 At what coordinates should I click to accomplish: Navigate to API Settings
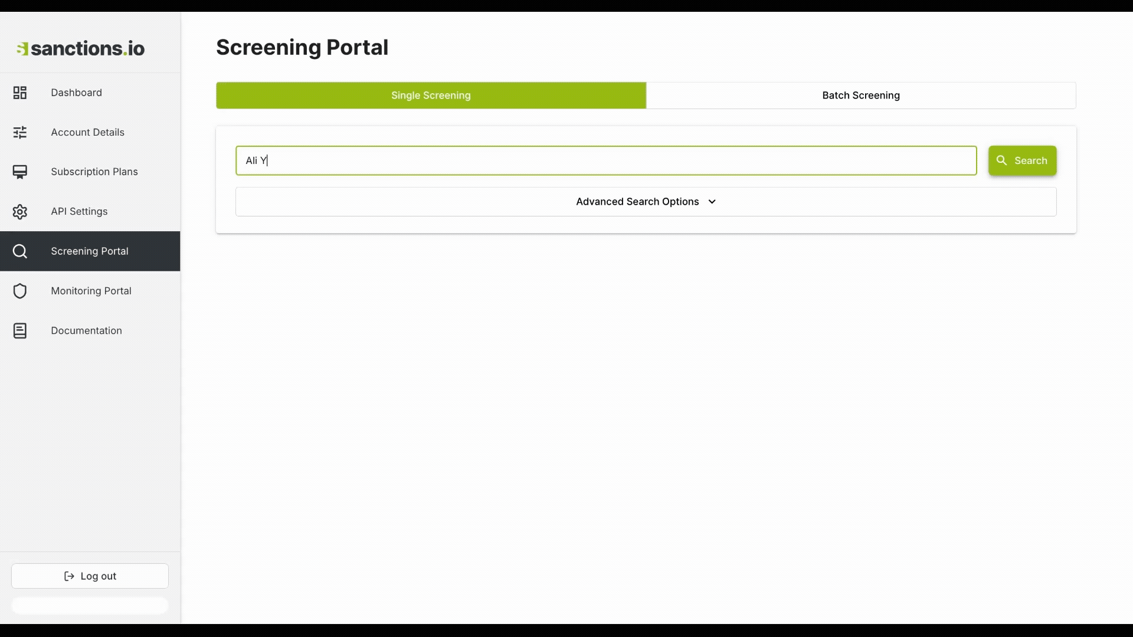click(x=90, y=211)
